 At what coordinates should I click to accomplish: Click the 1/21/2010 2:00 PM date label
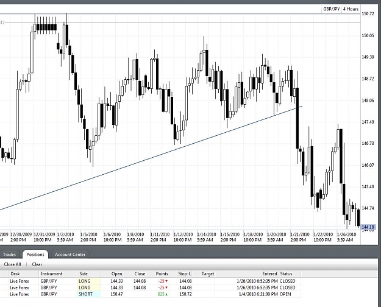299,237
